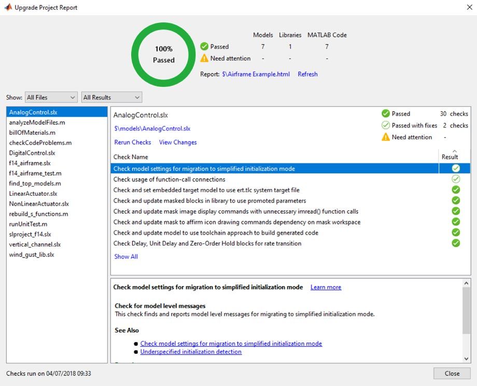Click result icon for Delay blocks rate transition check
The height and width of the screenshot is (386, 477).
point(456,244)
